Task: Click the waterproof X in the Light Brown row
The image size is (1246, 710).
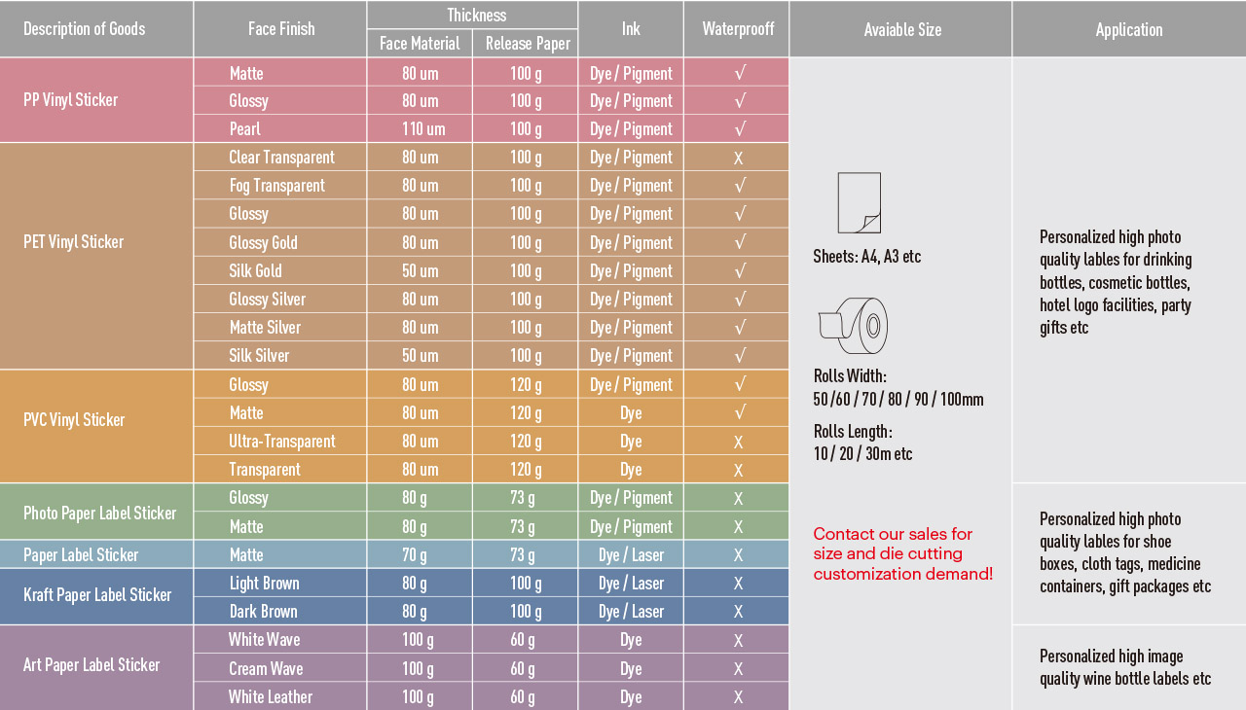Action: coord(738,584)
